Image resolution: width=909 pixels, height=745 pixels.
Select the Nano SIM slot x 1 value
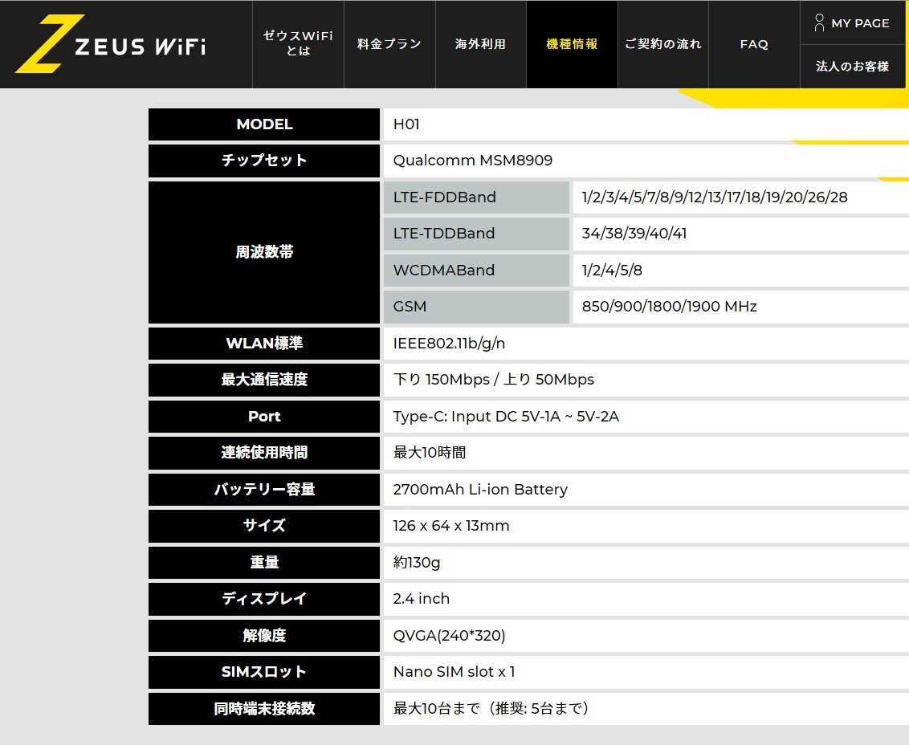(x=454, y=672)
